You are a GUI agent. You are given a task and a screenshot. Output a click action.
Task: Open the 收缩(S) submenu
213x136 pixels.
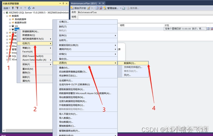[x=85, y=54]
